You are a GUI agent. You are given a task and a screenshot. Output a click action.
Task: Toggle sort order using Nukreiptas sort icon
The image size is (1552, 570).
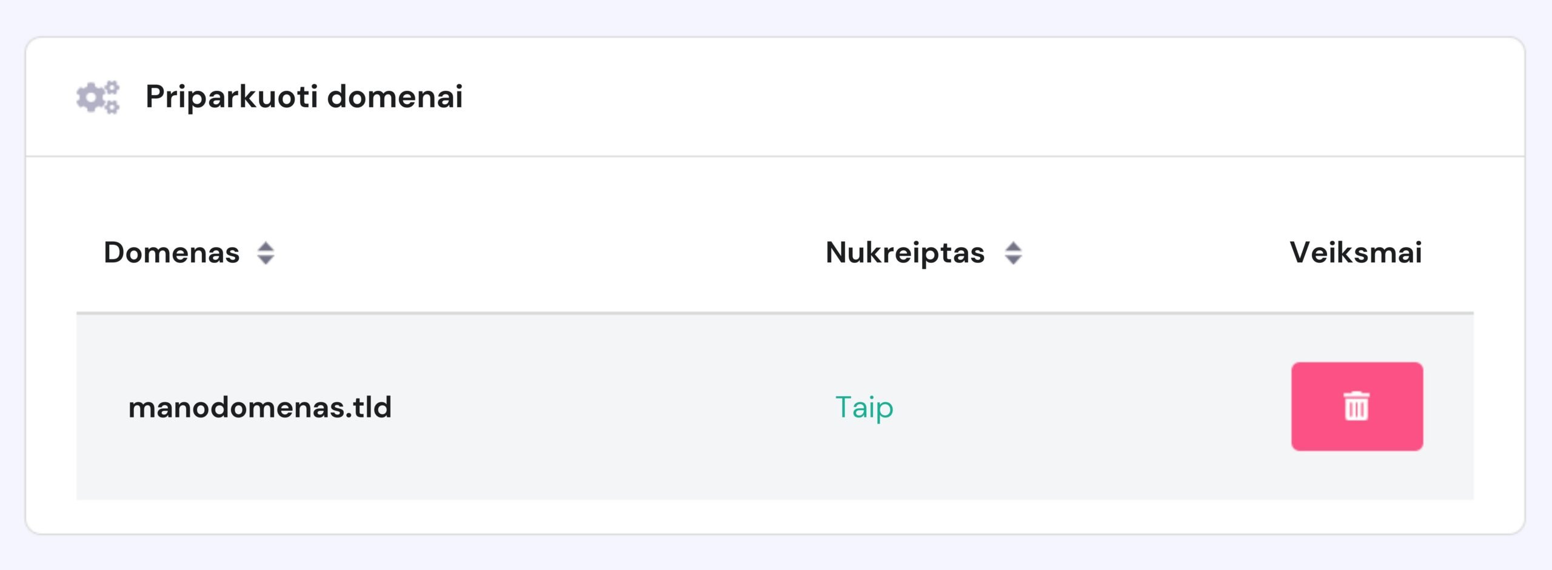pyautogui.click(x=1013, y=253)
